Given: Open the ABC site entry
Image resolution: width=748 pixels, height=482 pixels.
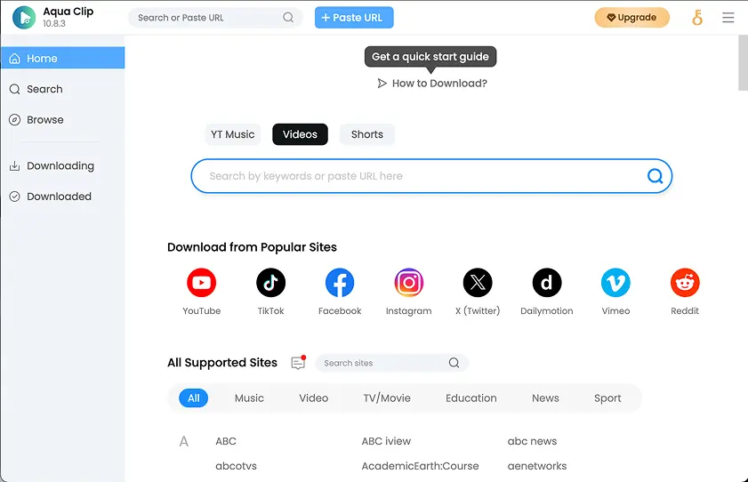Looking at the screenshot, I should click(x=226, y=441).
